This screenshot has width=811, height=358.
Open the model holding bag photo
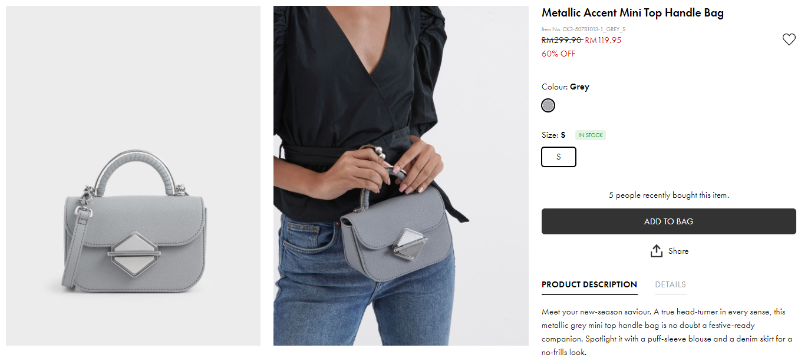pos(401,175)
